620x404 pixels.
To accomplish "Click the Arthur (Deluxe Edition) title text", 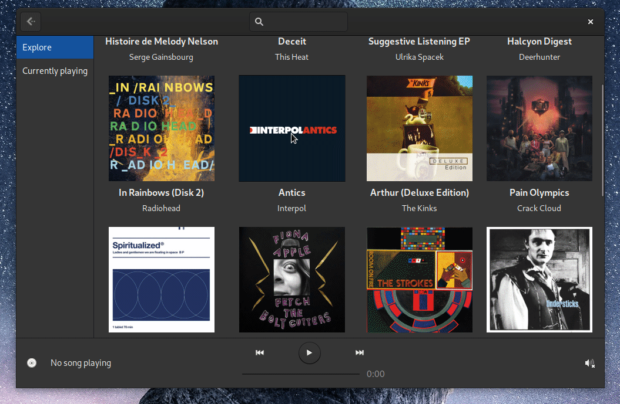I will (420, 193).
